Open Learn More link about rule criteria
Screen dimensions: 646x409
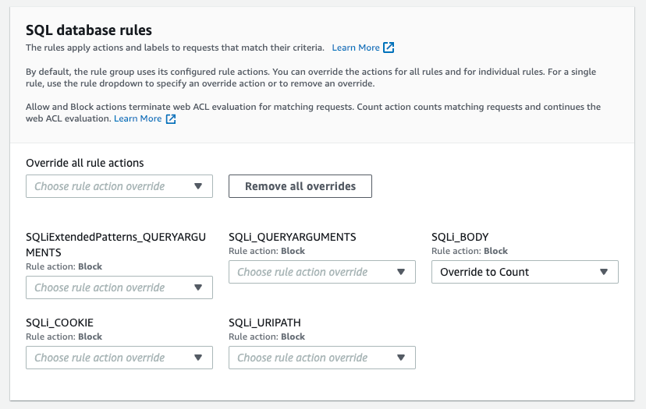(356, 48)
